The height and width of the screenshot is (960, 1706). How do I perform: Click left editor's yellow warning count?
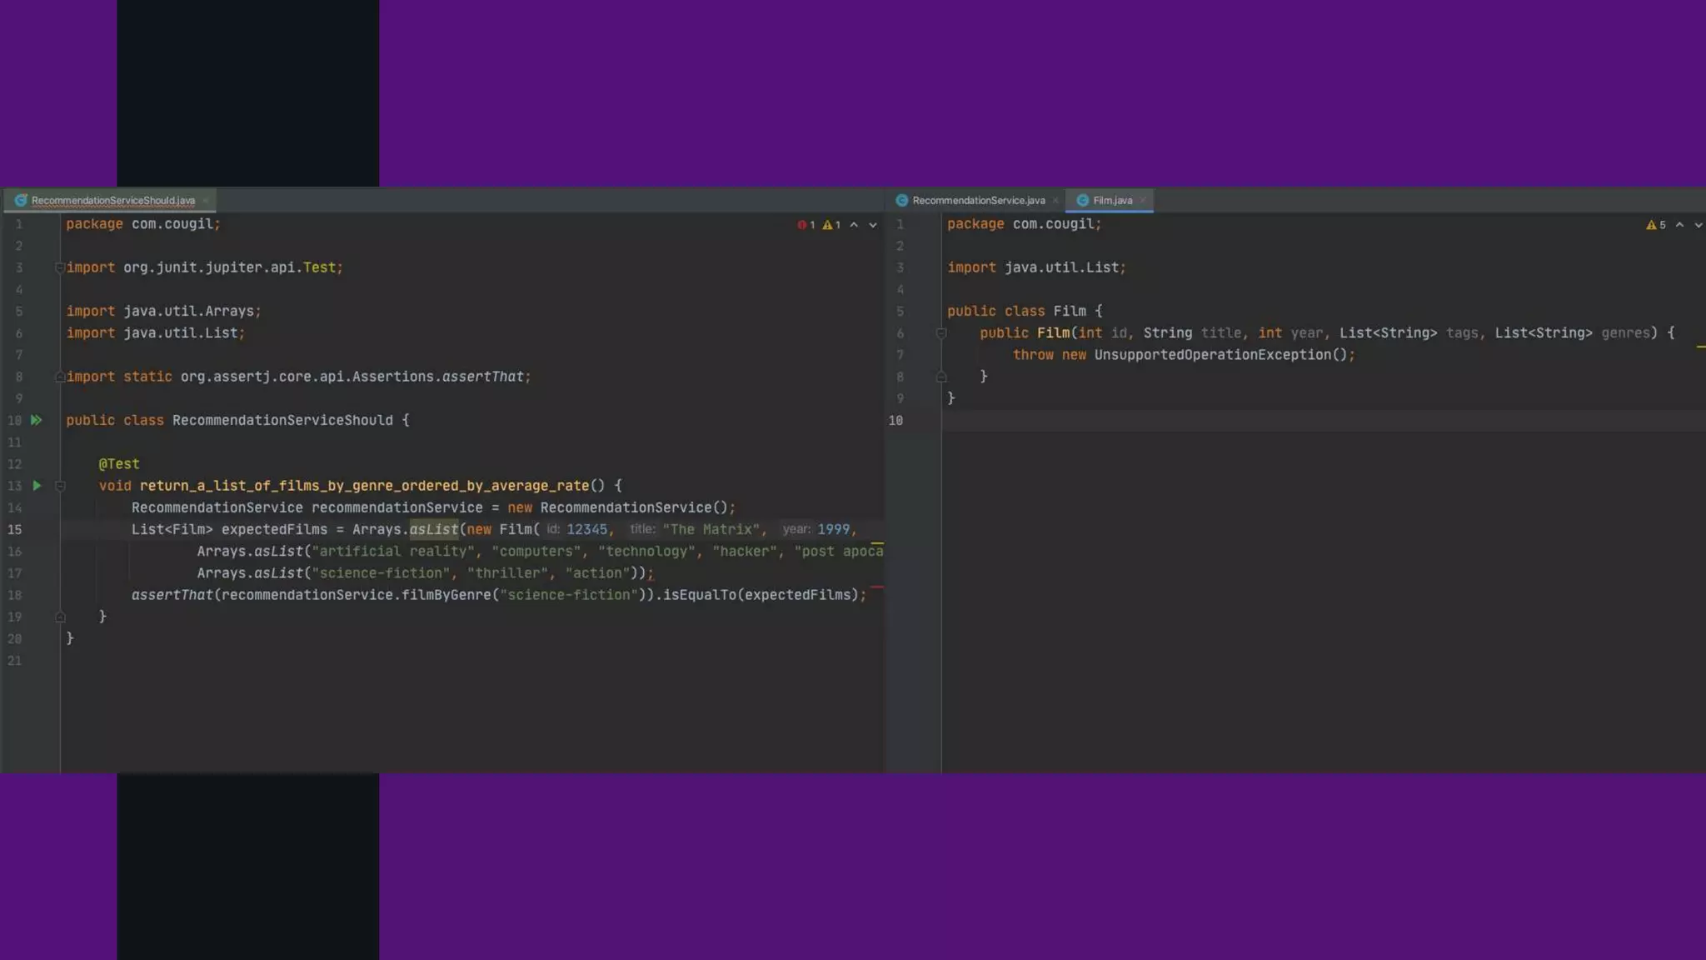tap(831, 225)
